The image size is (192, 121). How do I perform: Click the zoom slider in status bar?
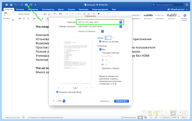click(169, 117)
